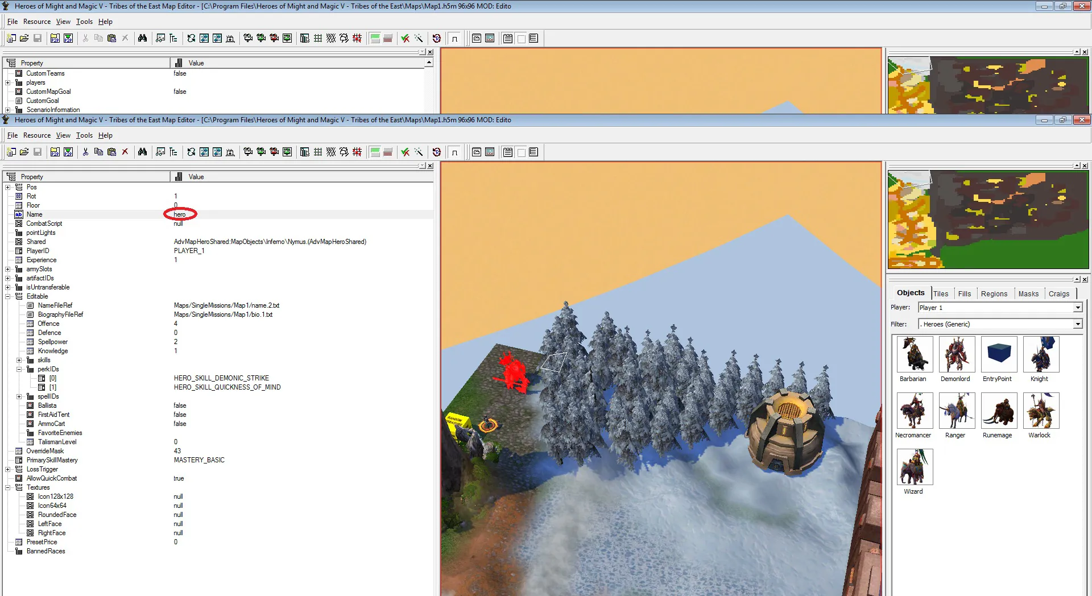The width and height of the screenshot is (1092, 596).
Task: Click the square-wave icon in front window toolbar
Action: click(x=454, y=152)
